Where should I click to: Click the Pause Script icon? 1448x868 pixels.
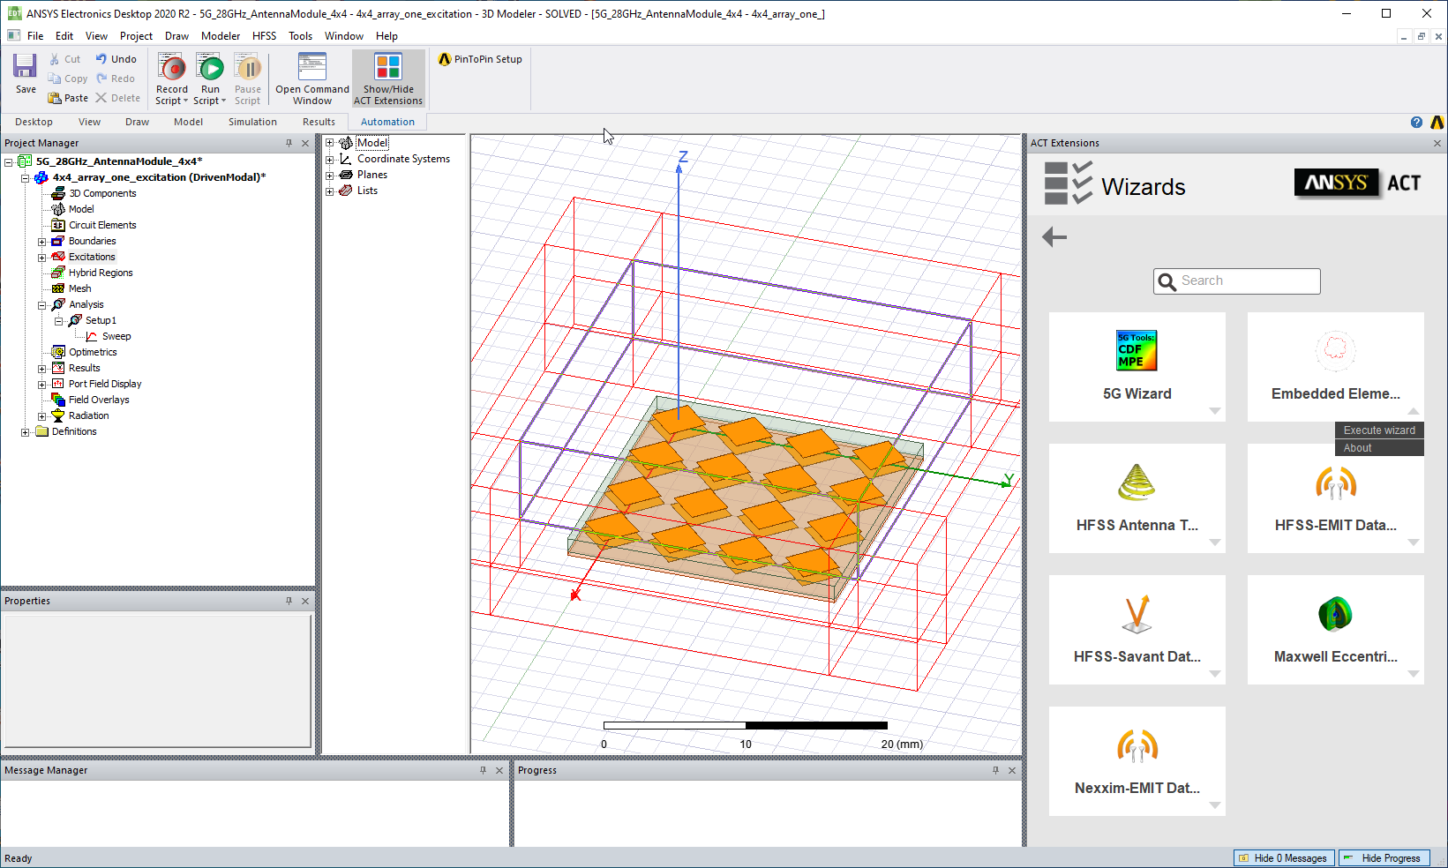coord(248,67)
